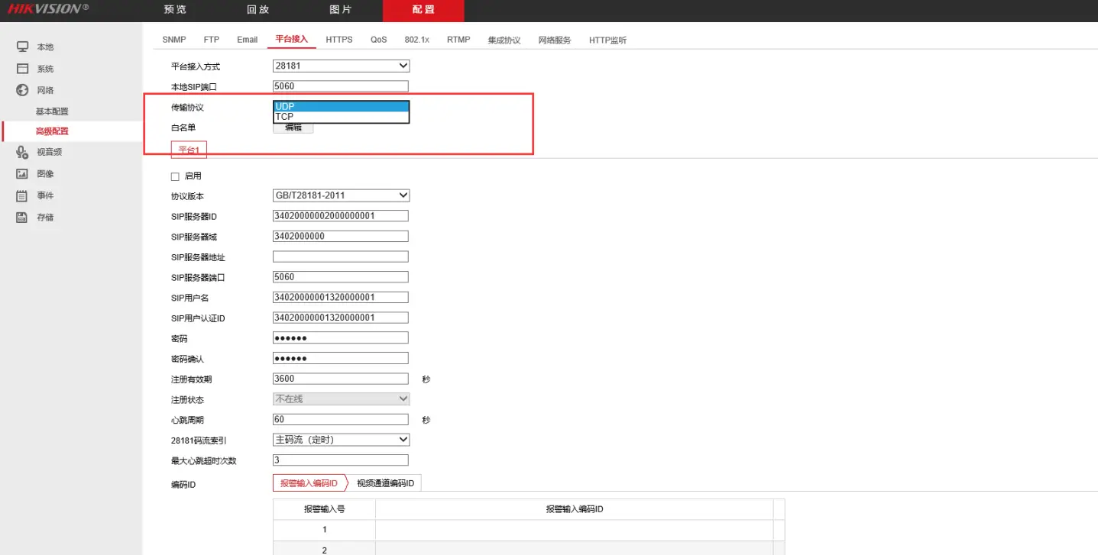Click the 系统 system icon in sidebar
Image resolution: width=1098 pixels, height=555 pixels.
click(x=23, y=68)
